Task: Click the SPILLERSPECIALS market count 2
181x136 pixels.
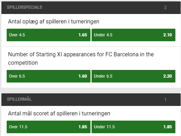Action: (165, 8)
